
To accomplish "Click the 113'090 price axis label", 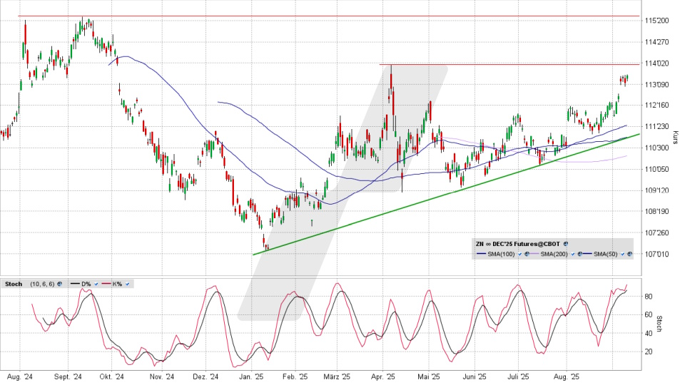I will click(656, 84).
